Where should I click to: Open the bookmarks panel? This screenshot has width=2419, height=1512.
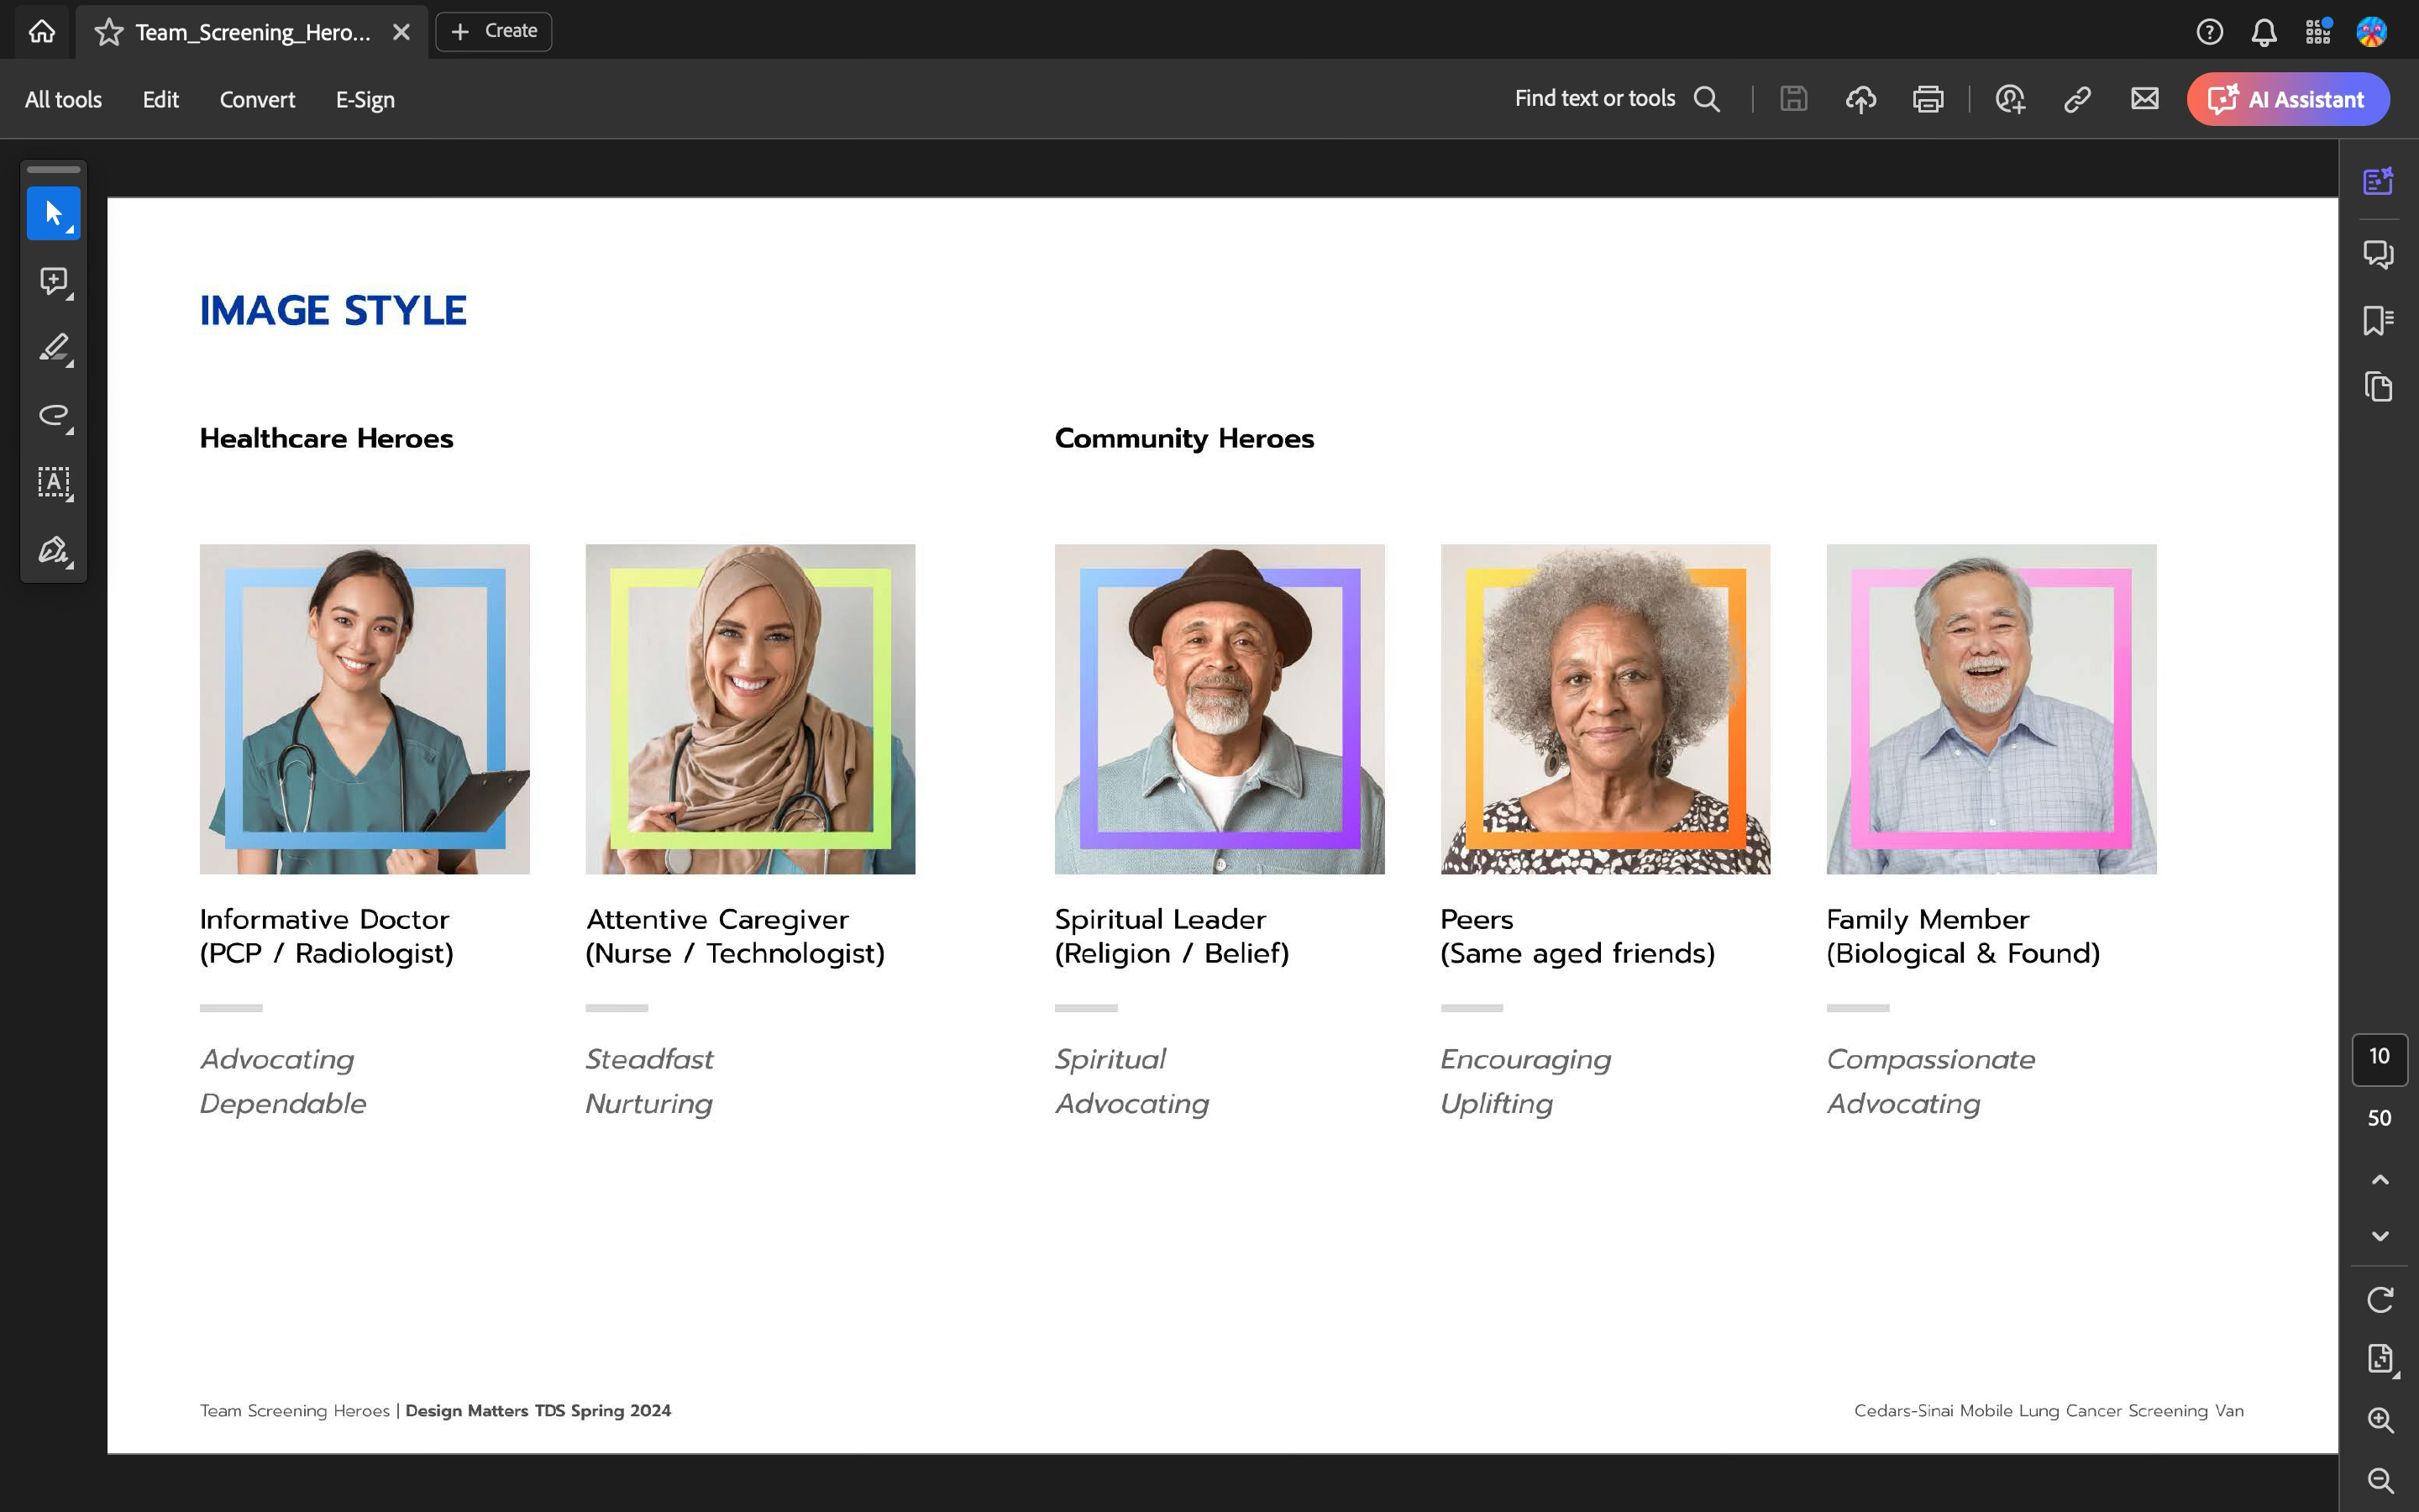click(2378, 320)
